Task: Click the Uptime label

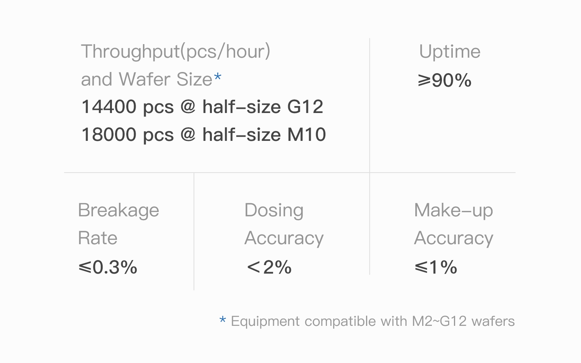Action: [450, 51]
